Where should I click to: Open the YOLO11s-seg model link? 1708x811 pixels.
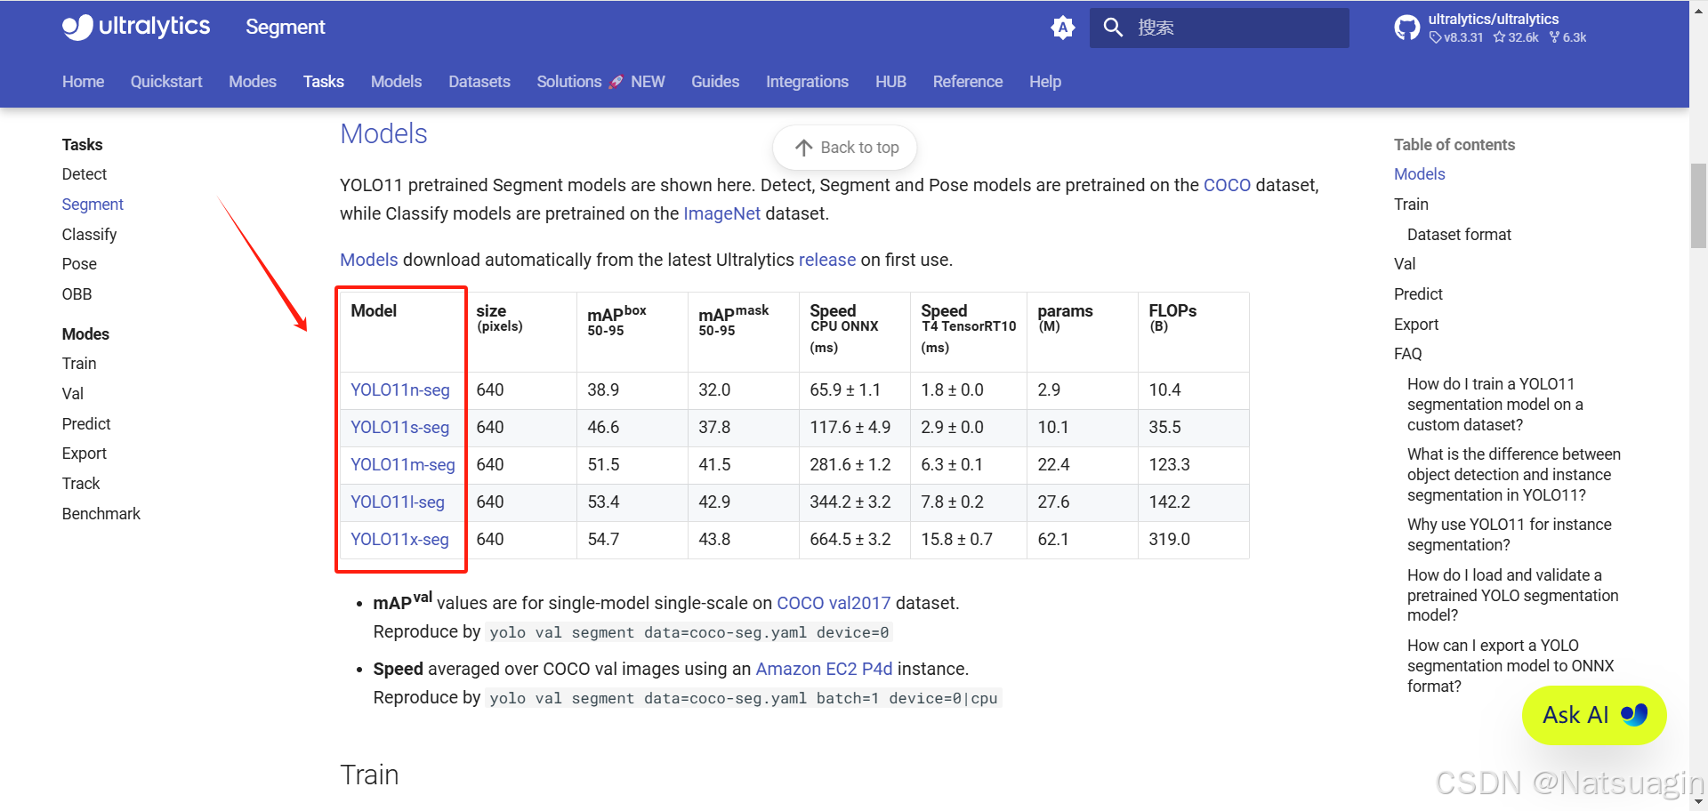400,428
